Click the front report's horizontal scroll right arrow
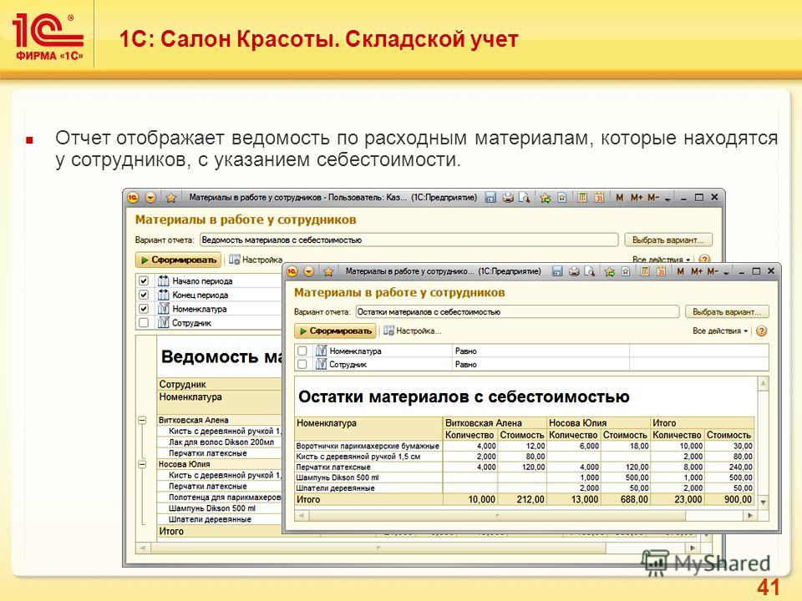This screenshot has width=802, height=601. [x=750, y=516]
